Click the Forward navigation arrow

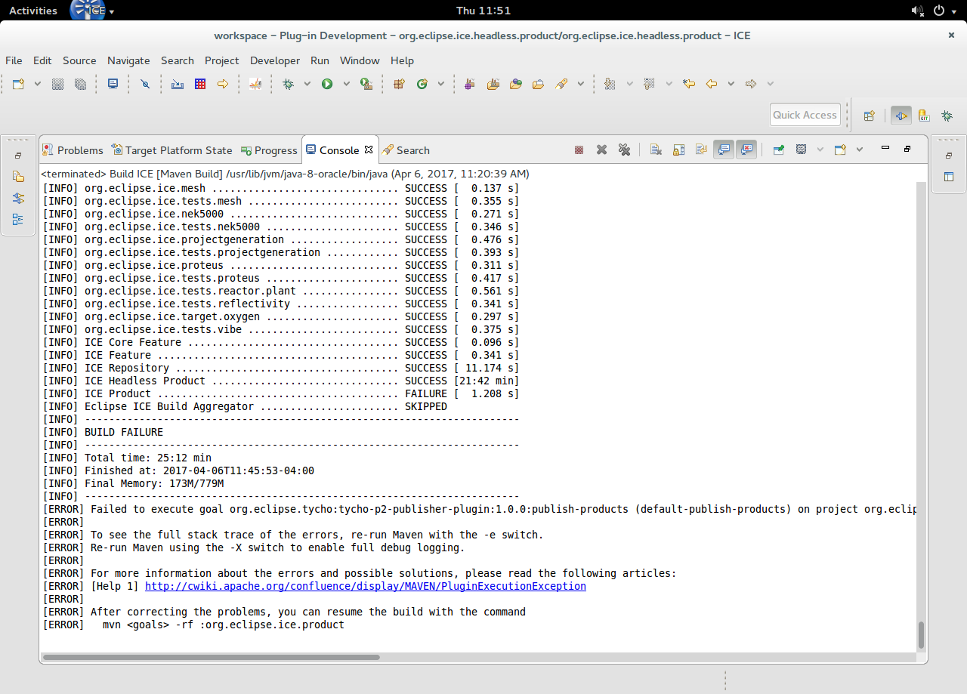tap(750, 84)
